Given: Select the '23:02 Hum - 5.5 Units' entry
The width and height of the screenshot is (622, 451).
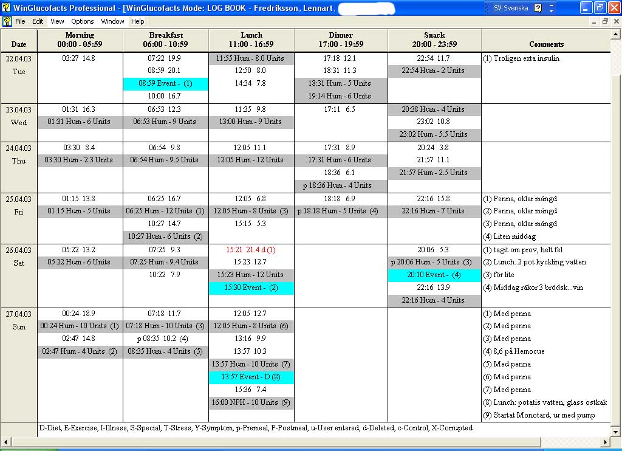Looking at the screenshot, I should click(434, 134).
